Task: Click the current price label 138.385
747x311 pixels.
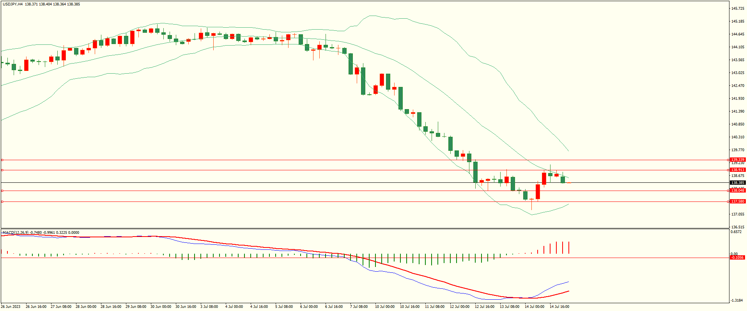Action: 738,183
